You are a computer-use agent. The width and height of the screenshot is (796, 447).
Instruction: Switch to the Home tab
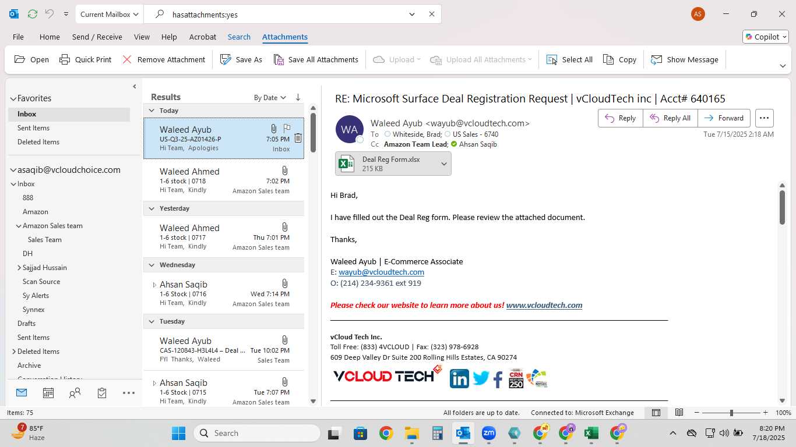coord(50,37)
